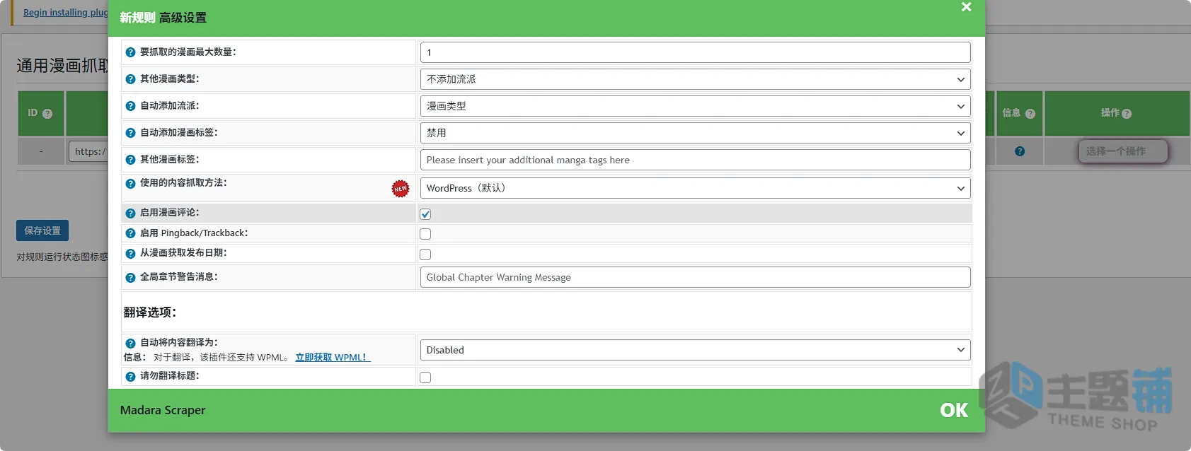Tick the 请勿翻译标题 checkbox

click(x=425, y=377)
